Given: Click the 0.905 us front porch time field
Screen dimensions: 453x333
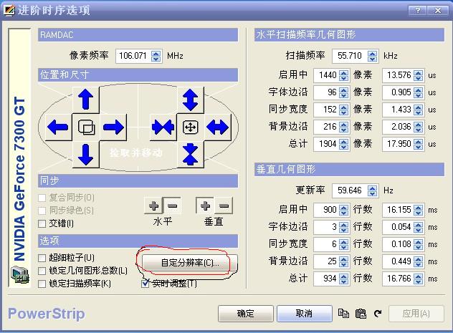Looking at the screenshot, I should point(398,92).
